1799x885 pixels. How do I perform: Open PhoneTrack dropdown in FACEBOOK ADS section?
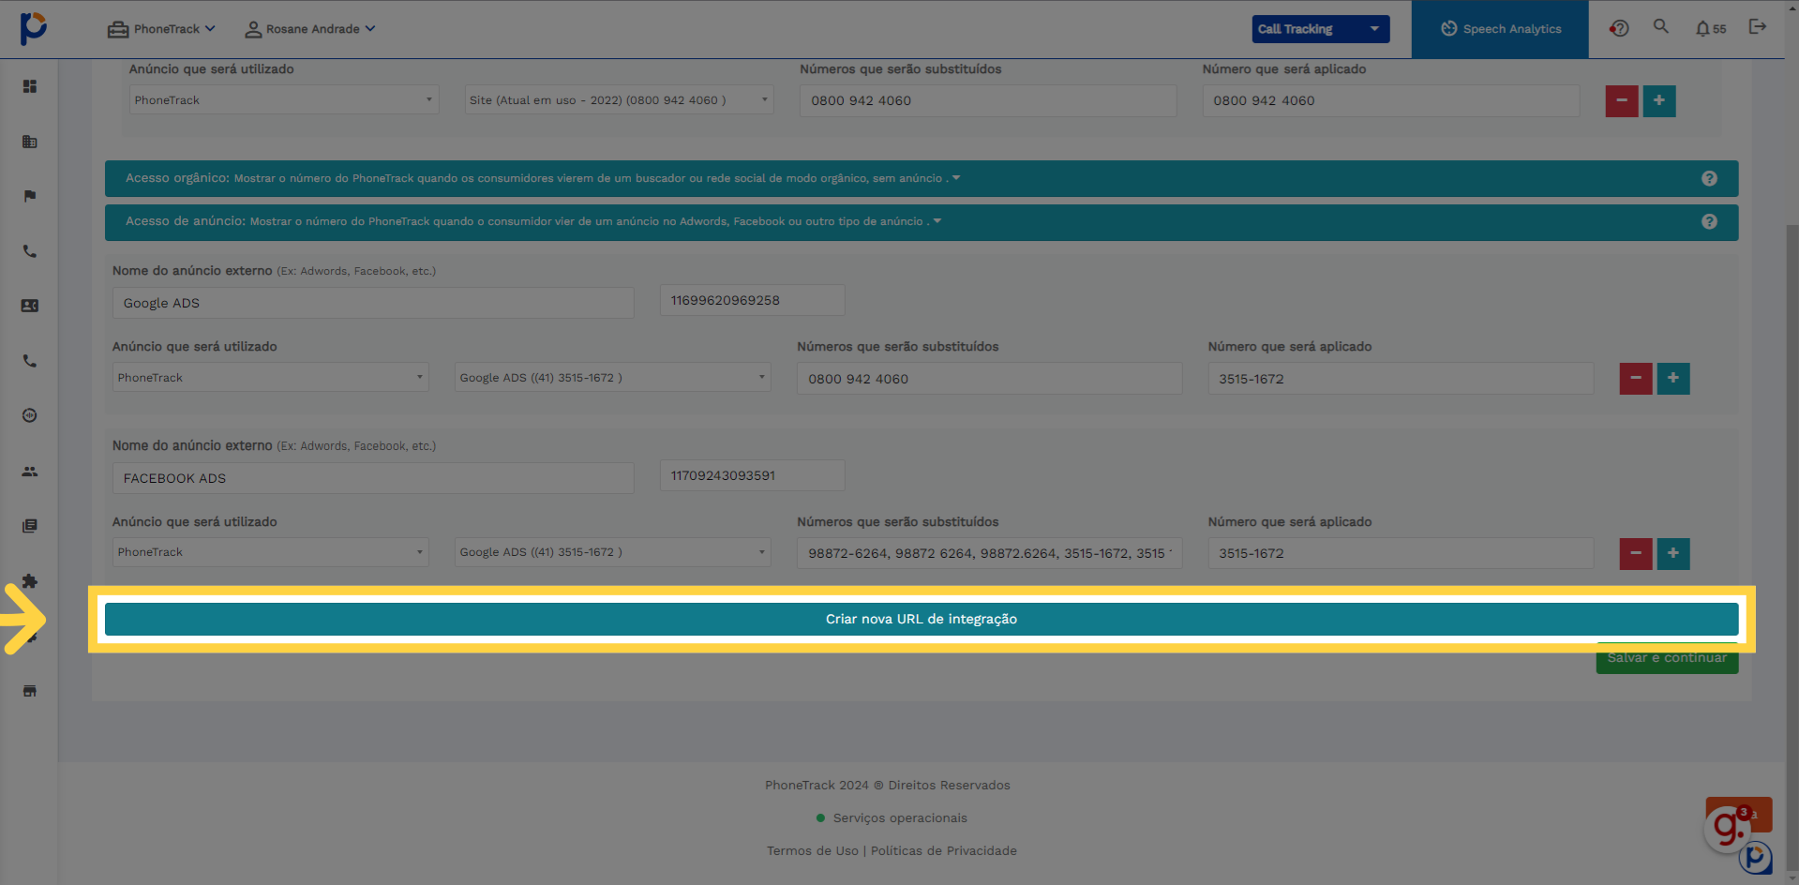[270, 552]
